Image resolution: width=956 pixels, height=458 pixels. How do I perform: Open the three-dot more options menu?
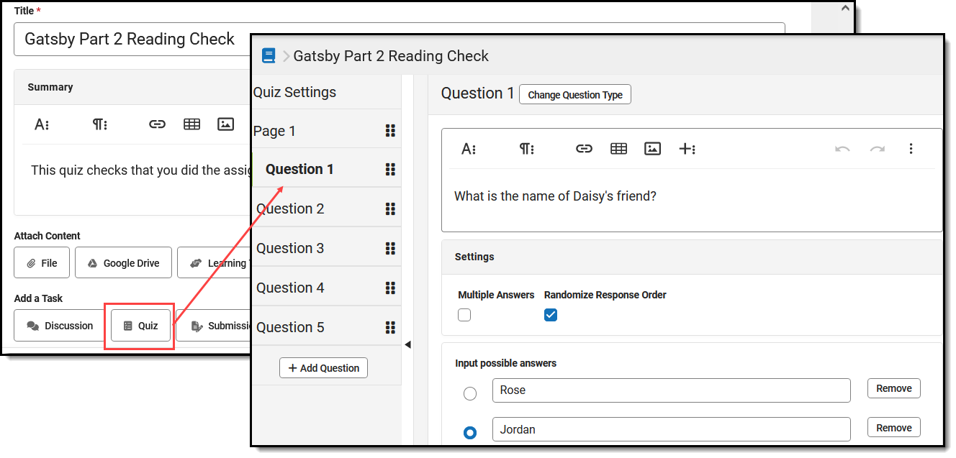(x=911, y=149)
